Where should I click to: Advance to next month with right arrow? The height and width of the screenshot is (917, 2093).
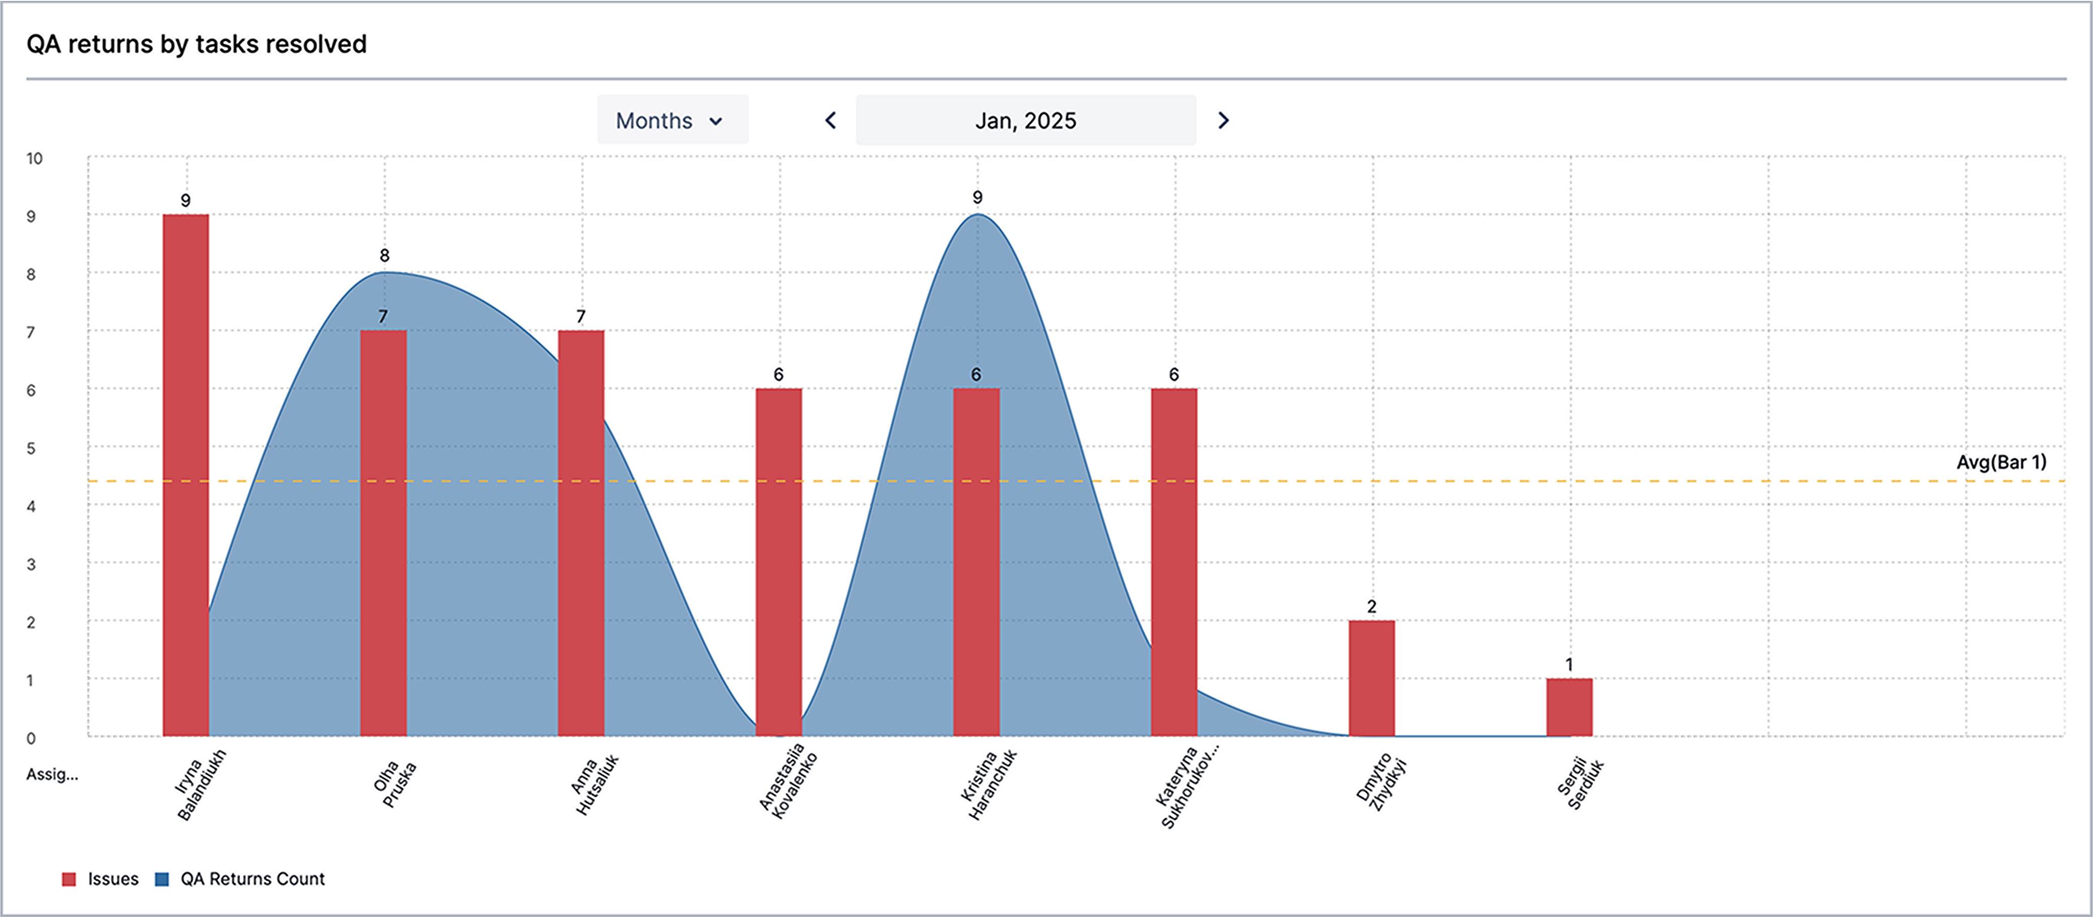(x=1223, y=121)
